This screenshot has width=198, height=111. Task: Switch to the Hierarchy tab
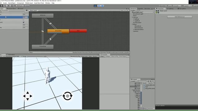pos(133,9)
